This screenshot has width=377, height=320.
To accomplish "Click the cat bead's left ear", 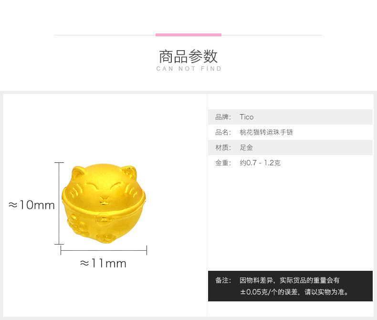I will (x=78, y=172).
